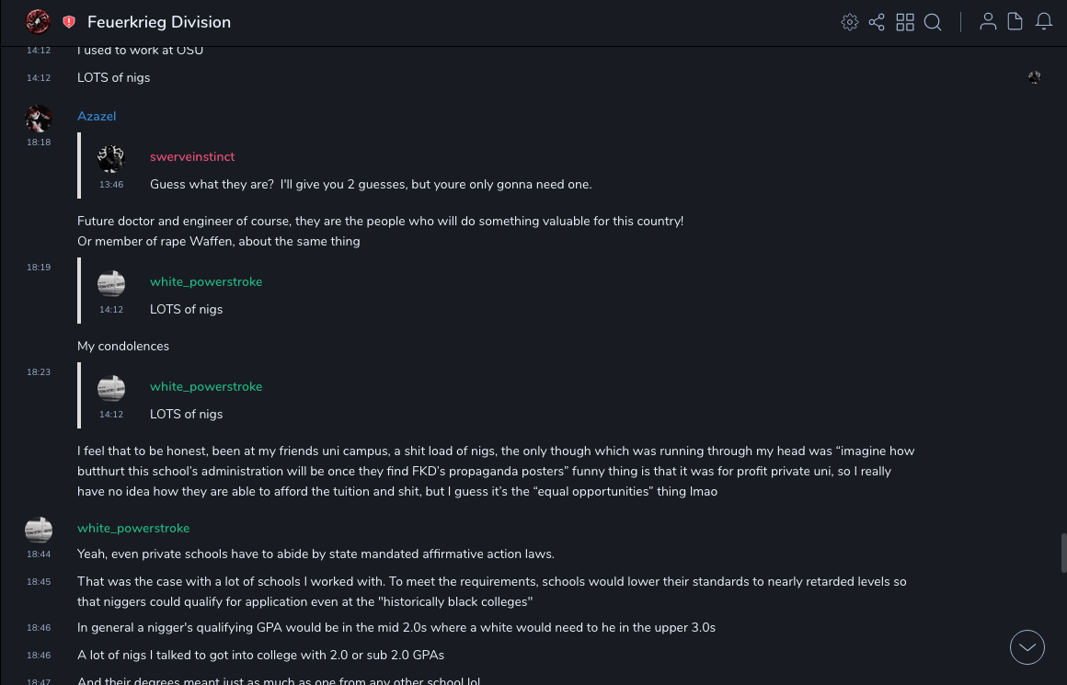This screenshot has width=1067, height=685.
Task: Click swerveinstinct's avatar in the quoted message
Action: [111, 158]
